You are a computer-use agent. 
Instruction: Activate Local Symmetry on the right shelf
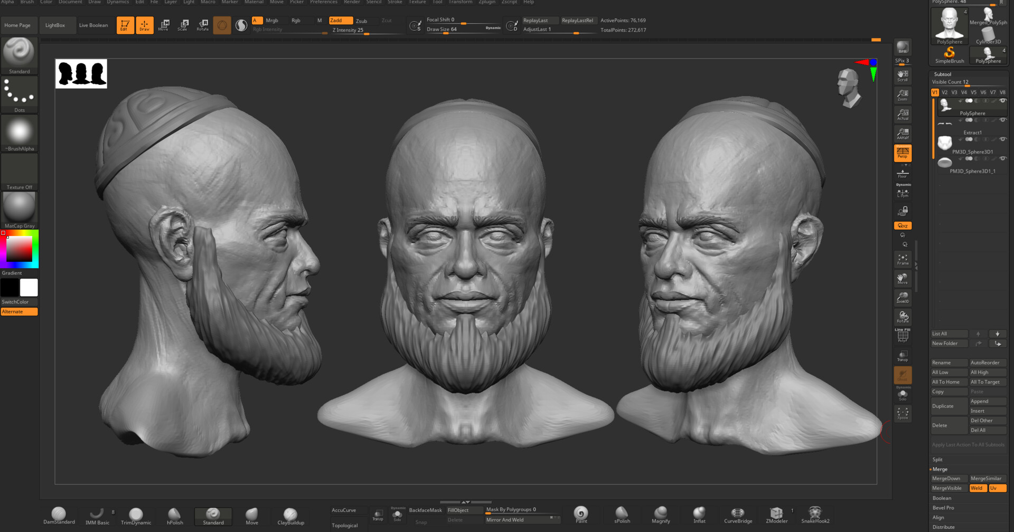[x=903, y=193]
